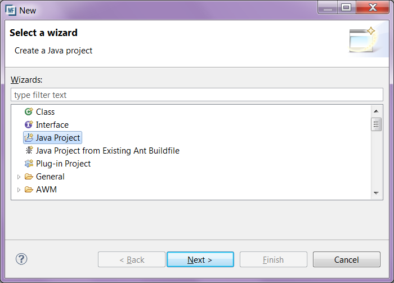Choose the Plug-in Project entry
The image size is (394, 283).
pyautogui.click(x=63, y=164)
